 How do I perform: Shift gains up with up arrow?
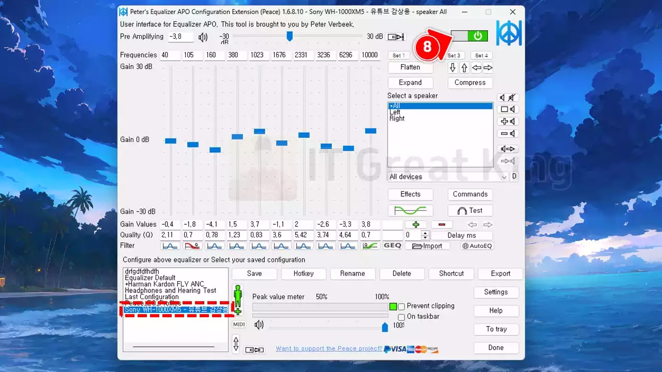[464, 68]
